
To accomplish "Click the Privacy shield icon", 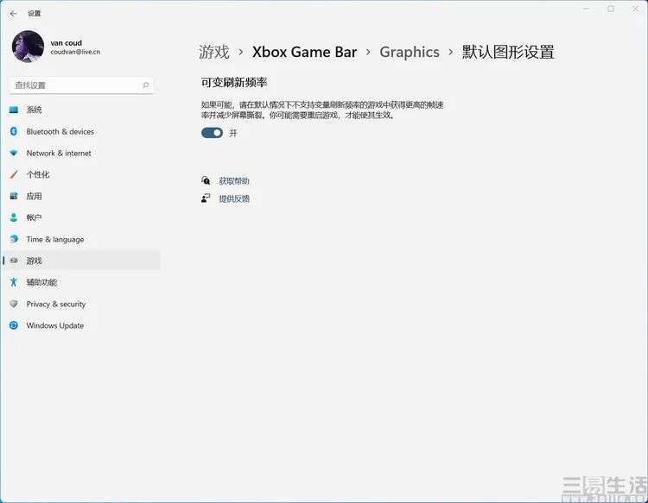I will (14, 304).
